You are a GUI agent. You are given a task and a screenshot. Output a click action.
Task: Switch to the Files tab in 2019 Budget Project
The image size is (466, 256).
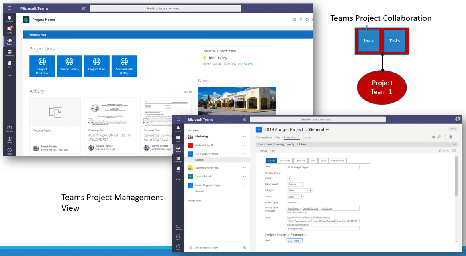pos(278,137)
